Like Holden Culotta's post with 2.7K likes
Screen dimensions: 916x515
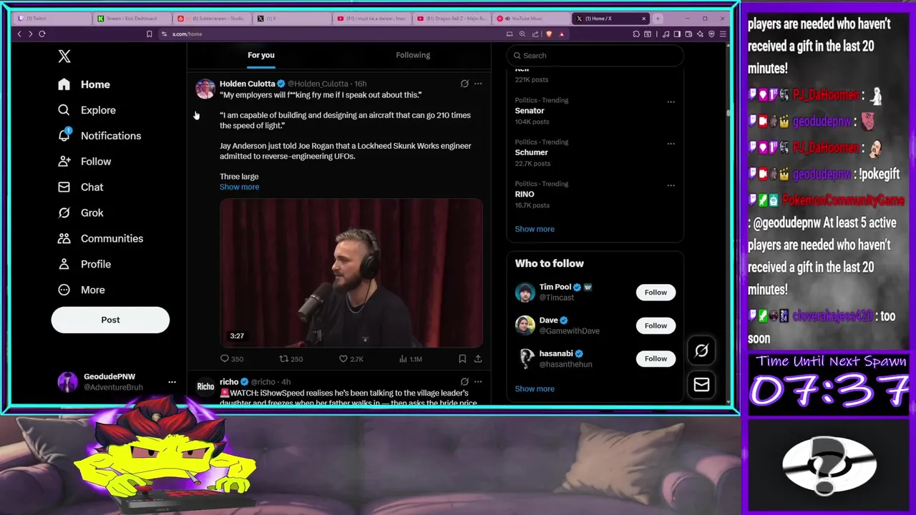(x=351, y=359)
